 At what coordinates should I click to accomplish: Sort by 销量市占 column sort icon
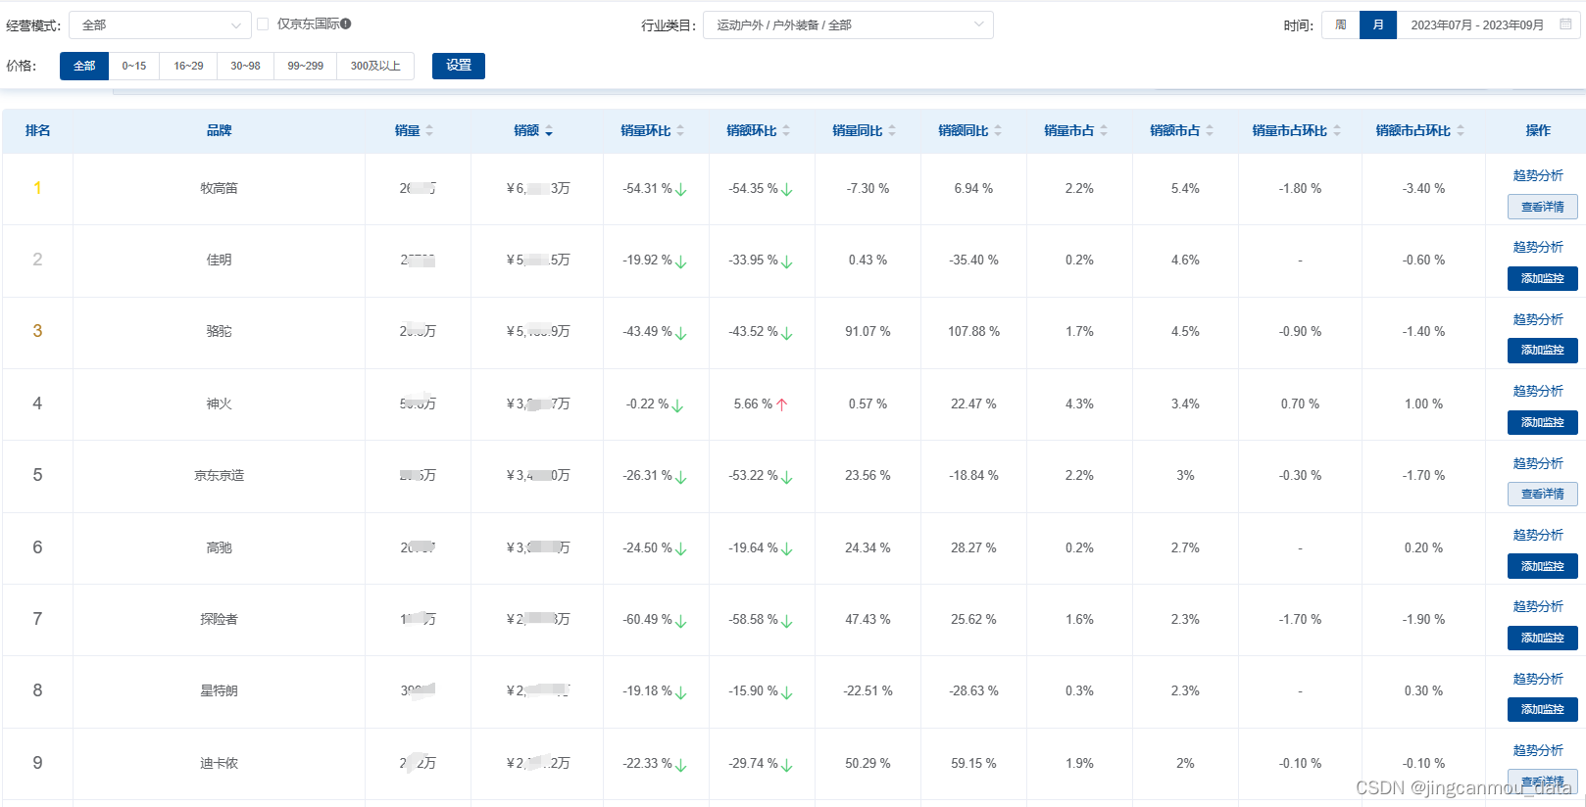[x=1104, y=130]
